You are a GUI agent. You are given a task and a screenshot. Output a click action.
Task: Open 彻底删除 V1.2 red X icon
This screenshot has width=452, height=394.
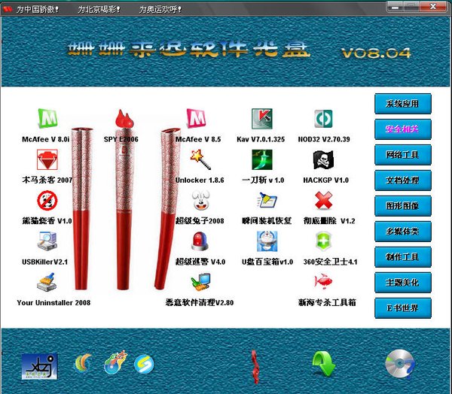(x=323, y=200)
